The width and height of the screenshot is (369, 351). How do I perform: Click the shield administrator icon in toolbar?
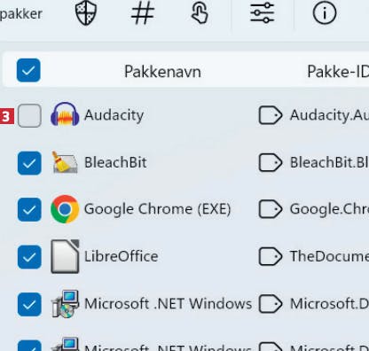86,13
